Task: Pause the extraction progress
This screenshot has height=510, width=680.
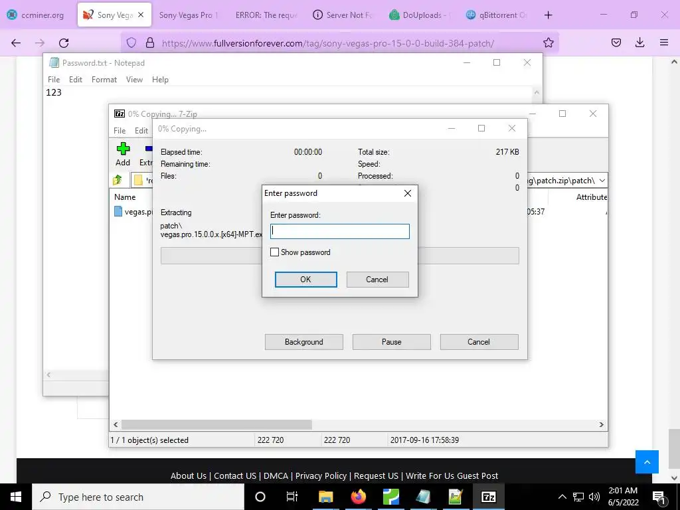Action: pyautogui.click(x=391, y=342)
